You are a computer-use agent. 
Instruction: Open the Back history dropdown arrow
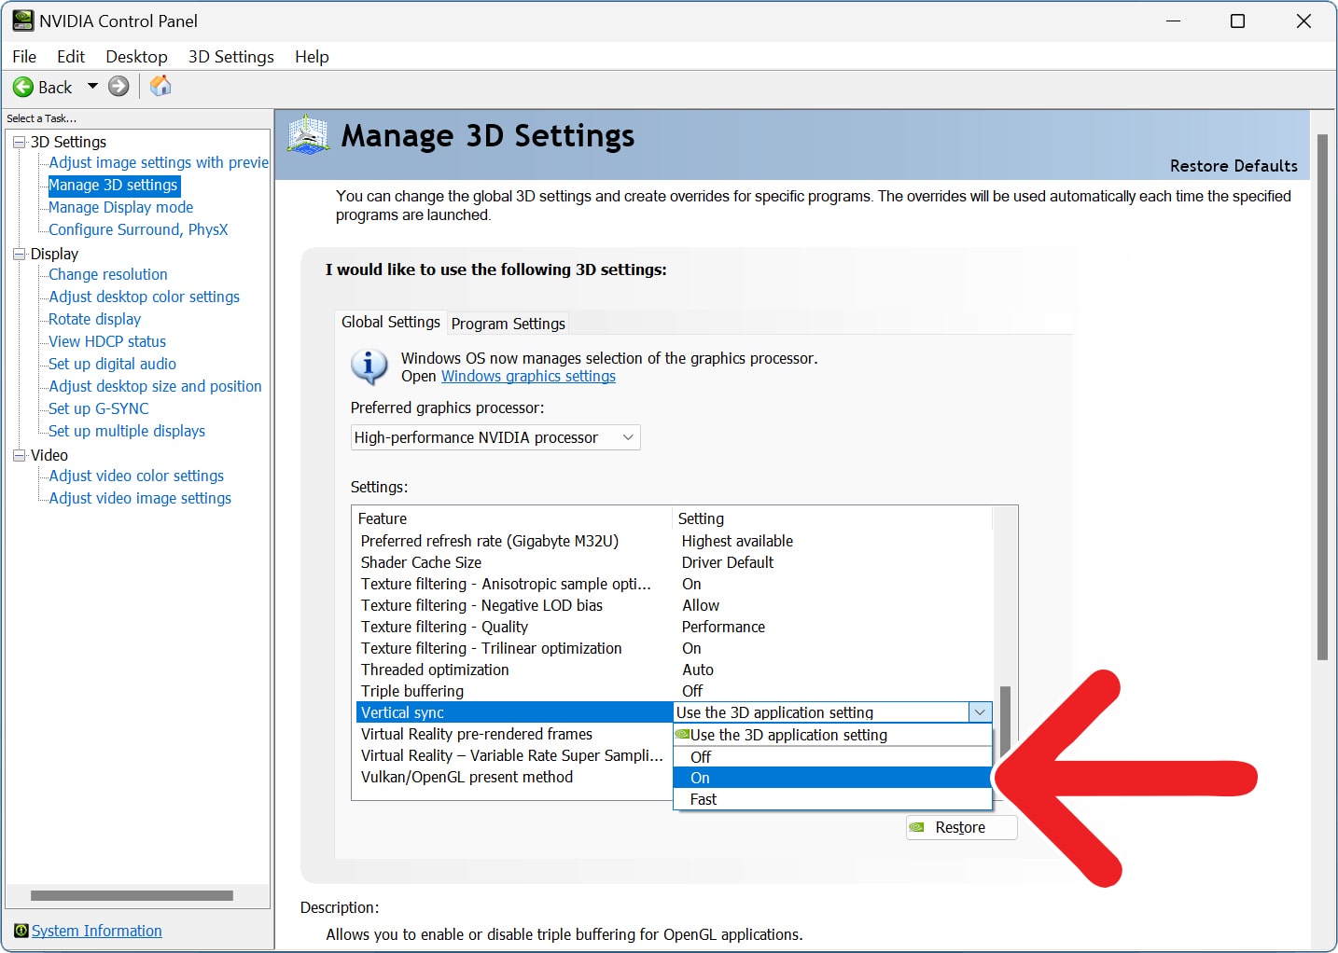pyautogui.click(x=92, y=86)
